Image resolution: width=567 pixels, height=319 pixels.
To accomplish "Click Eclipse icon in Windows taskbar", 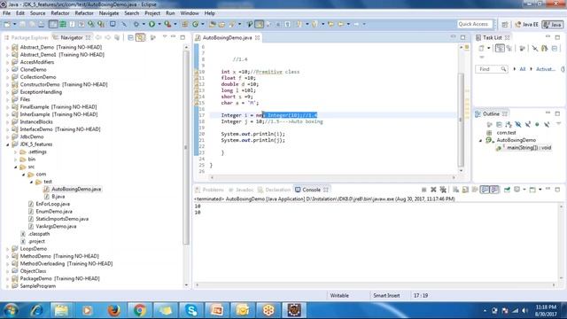I will [294, 310].
